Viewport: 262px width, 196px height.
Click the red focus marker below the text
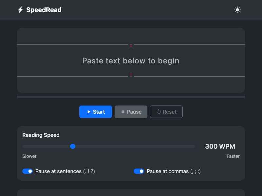pos(131,75)
